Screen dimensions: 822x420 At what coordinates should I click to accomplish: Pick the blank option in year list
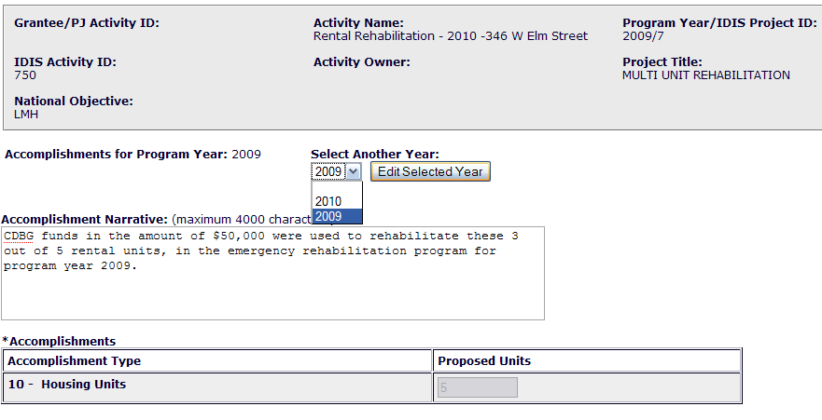(x=336, y=187)
